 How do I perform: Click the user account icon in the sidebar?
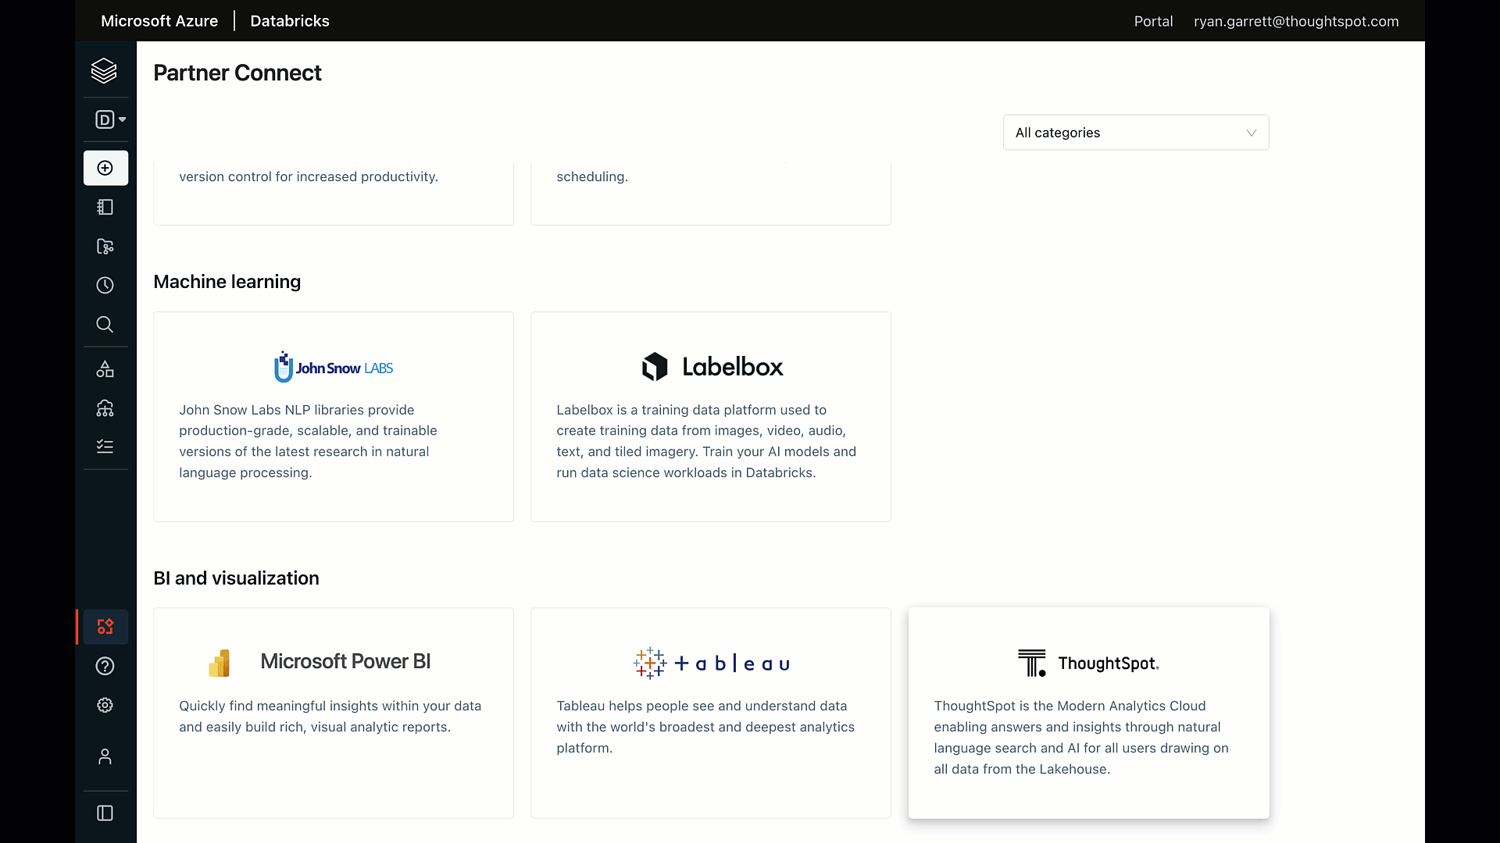(x=105, y=756)
